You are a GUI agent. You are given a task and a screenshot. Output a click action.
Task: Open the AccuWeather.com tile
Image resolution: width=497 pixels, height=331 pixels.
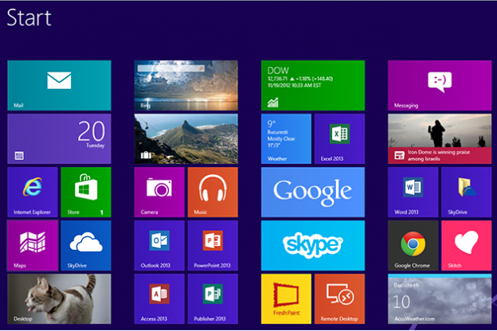pos(440,299)
